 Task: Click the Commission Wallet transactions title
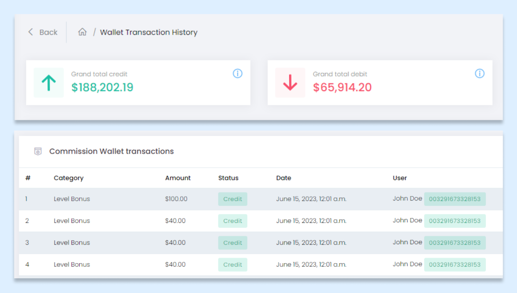pyautogui.click(x=112, y=151)
